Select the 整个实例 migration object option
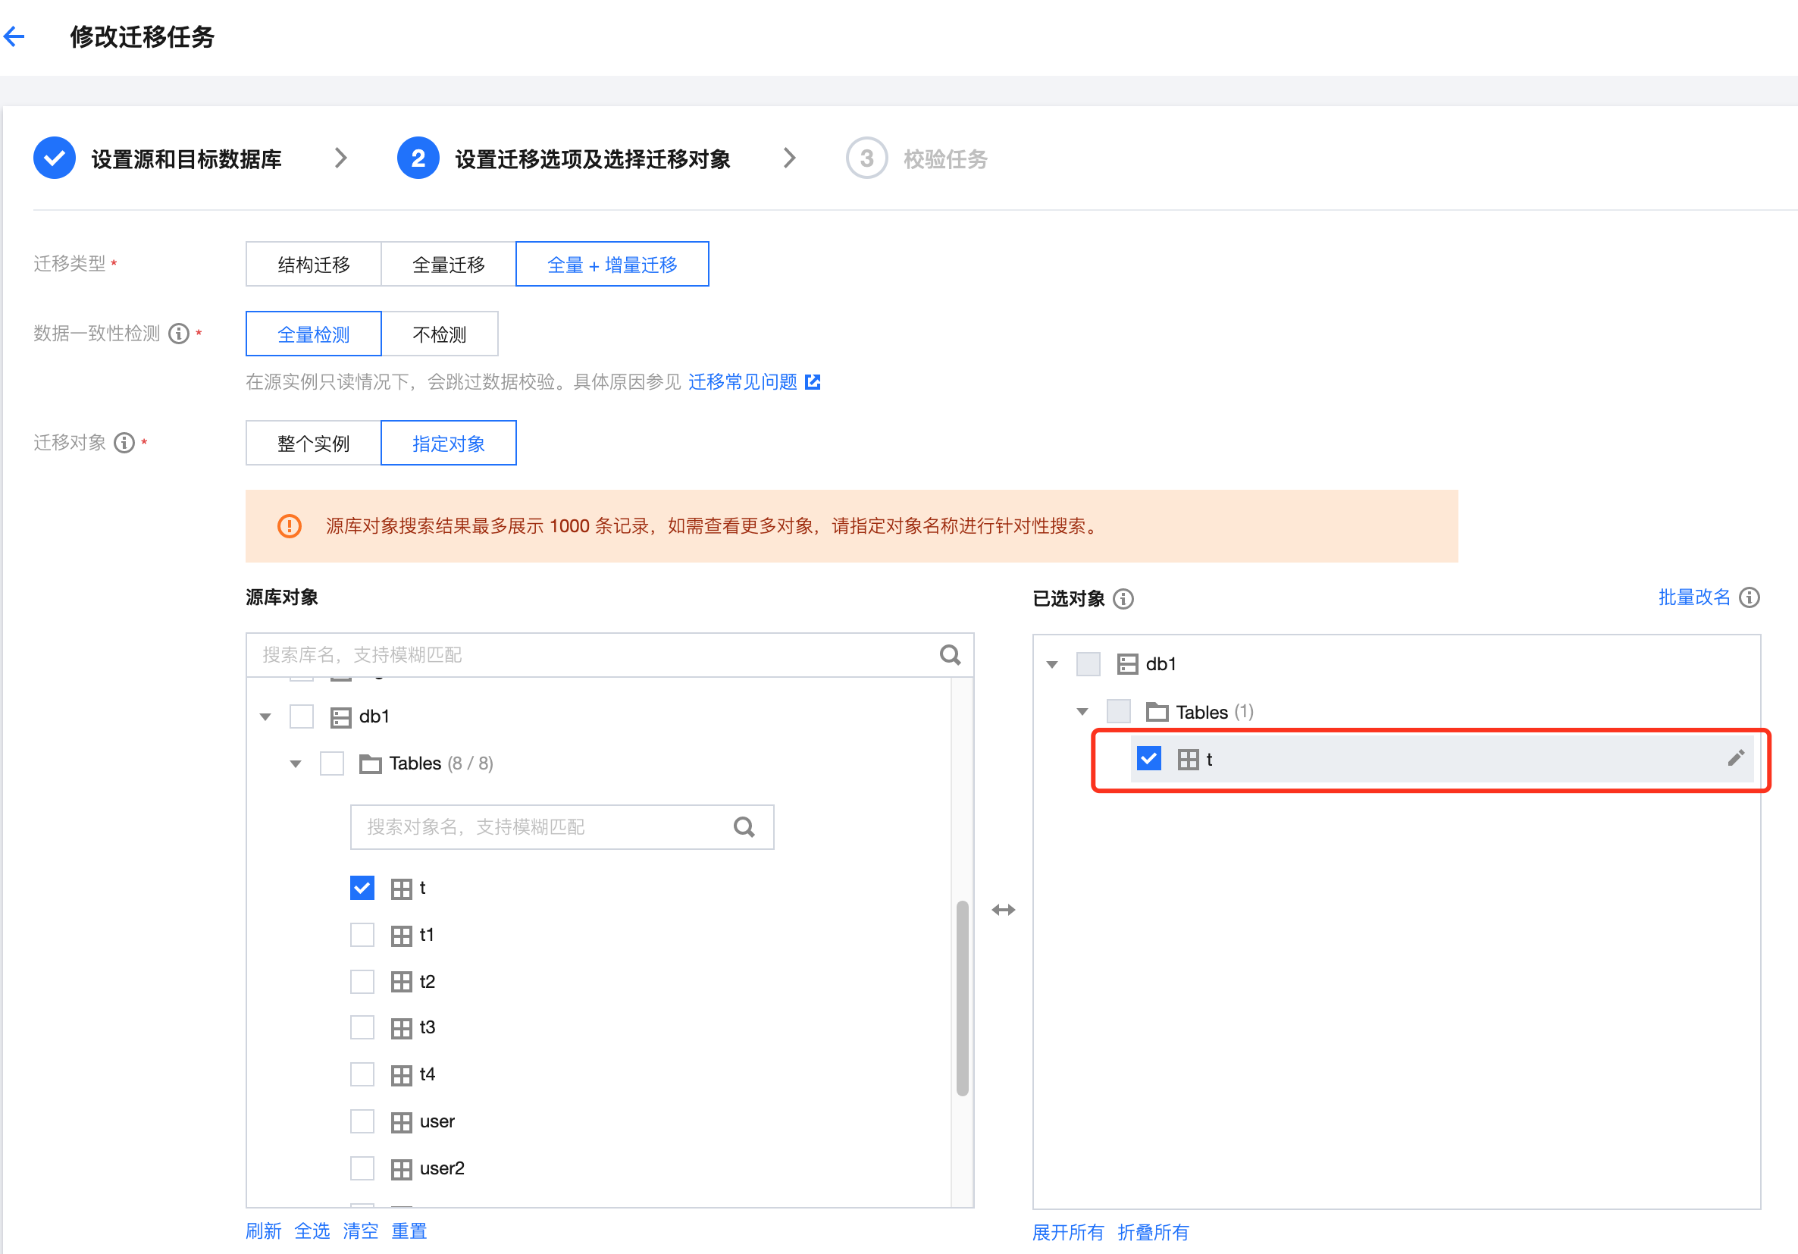Viewport: 1798px width, 1254px height. [313, 444]
